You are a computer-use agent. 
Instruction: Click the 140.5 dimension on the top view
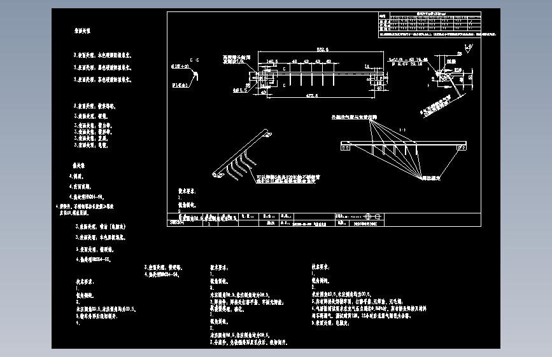click(272, 62)
